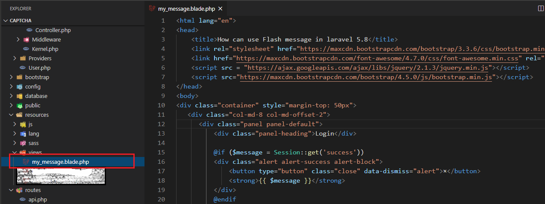Expand the Providers folder

pos(15,59)
